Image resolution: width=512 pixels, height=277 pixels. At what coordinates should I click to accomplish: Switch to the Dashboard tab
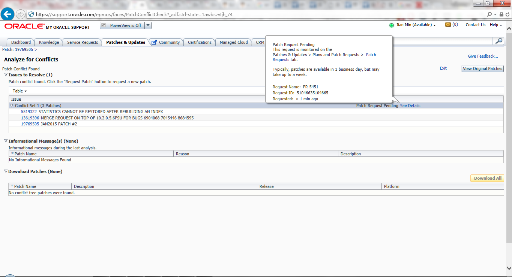tap(21, 42)
